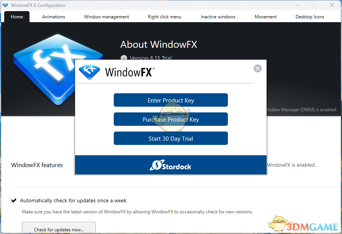Screen dimensions: 342x234
Task: Open the Movement settings tab
Action: point(265,16)
